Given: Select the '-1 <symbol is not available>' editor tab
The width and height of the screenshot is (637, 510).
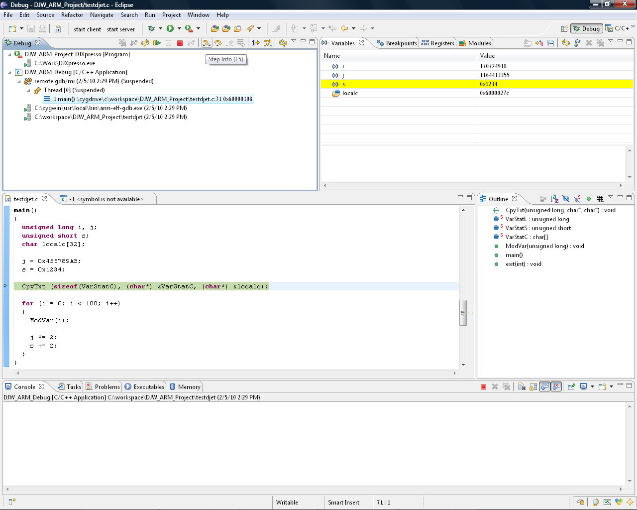Looking at the screenshot, I should click(106, 199).
